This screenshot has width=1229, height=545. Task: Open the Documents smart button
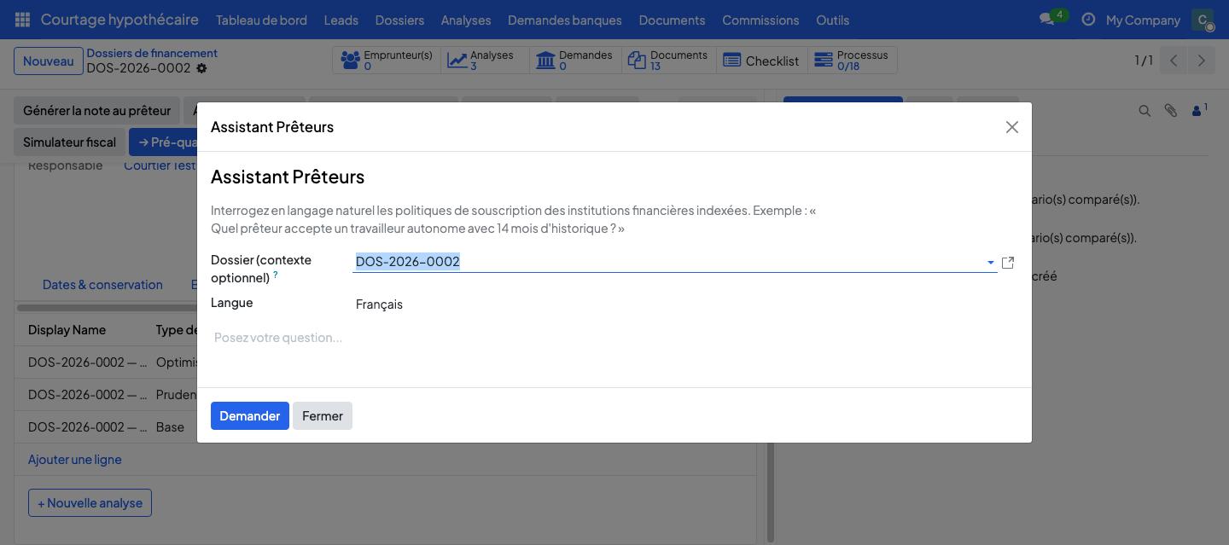[668, 61]
